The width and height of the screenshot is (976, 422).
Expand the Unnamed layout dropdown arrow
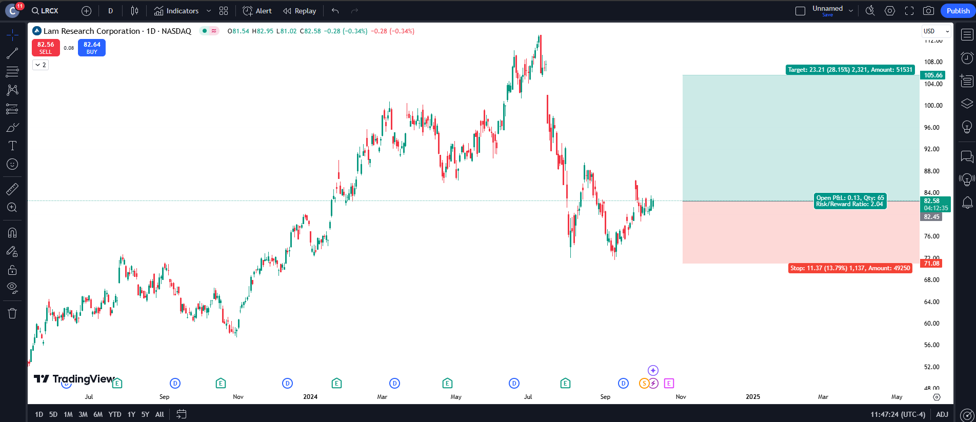pos(851,11)
